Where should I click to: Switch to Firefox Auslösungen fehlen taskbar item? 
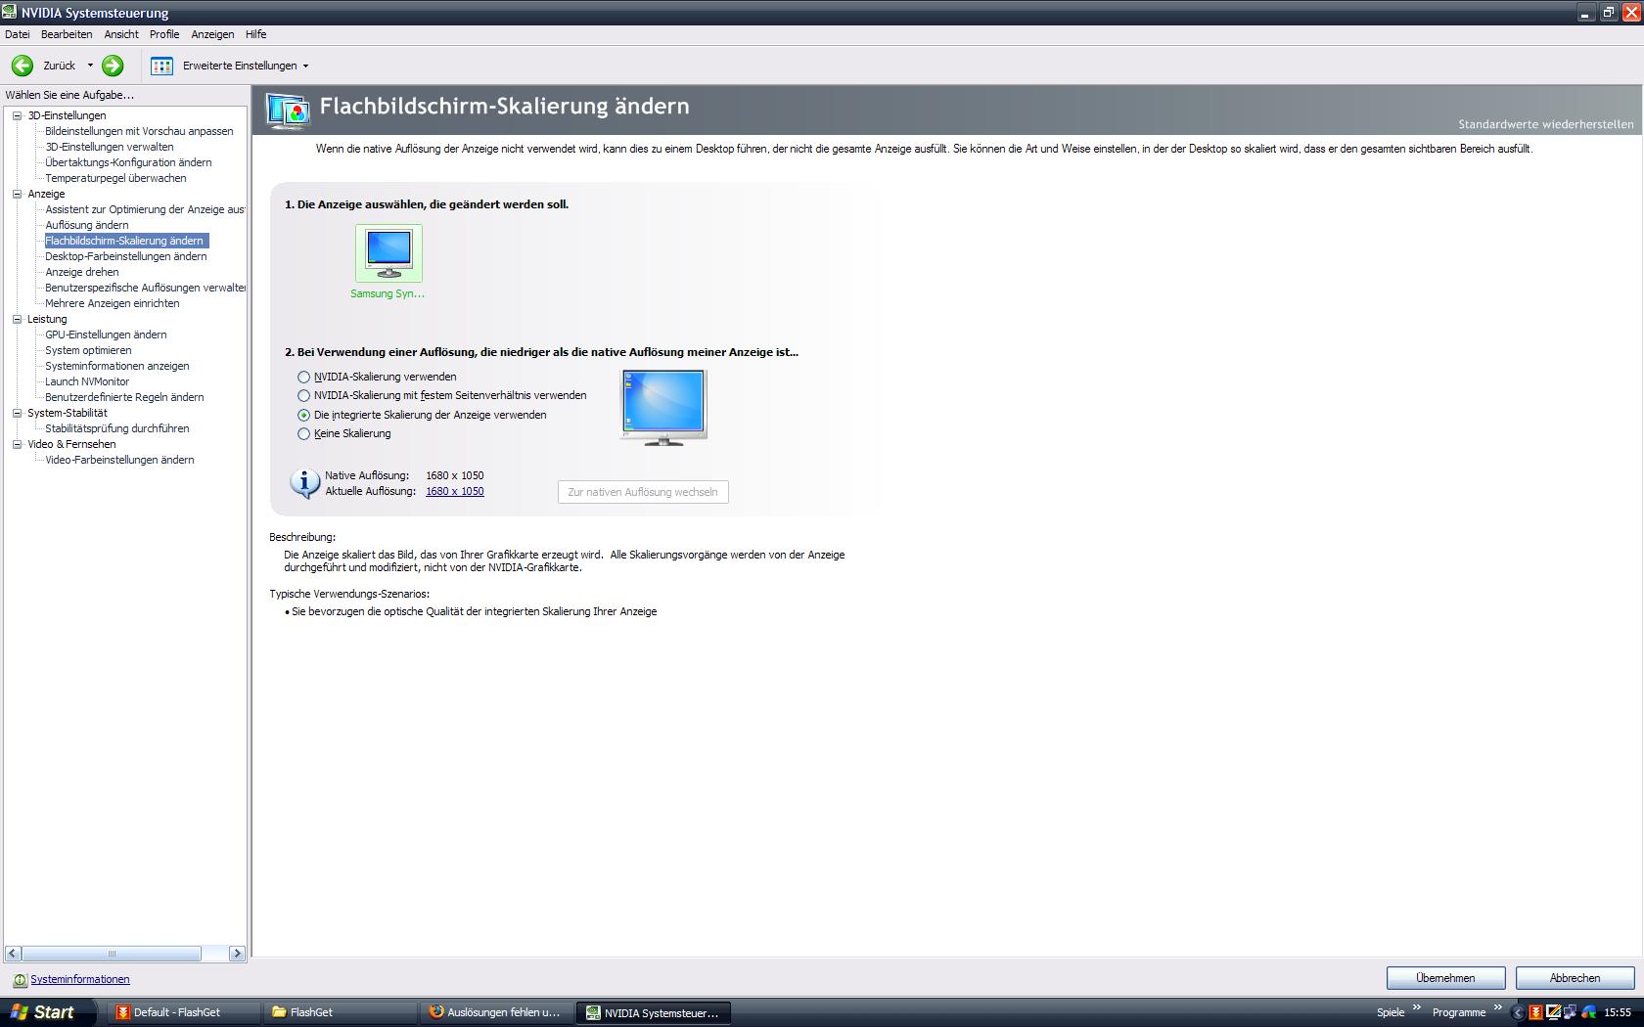[497, 1012]
